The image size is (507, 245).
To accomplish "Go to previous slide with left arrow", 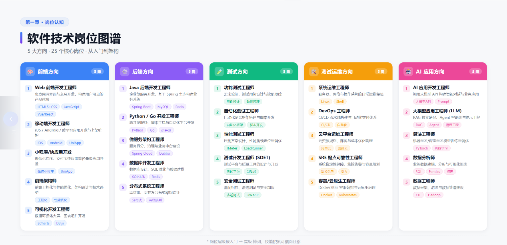I will coord(10,119).
